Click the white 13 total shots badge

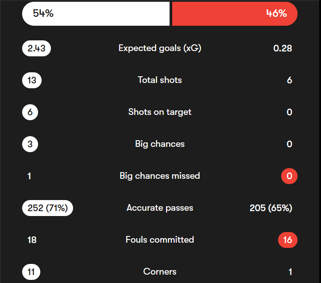click(x=32, y=80)
